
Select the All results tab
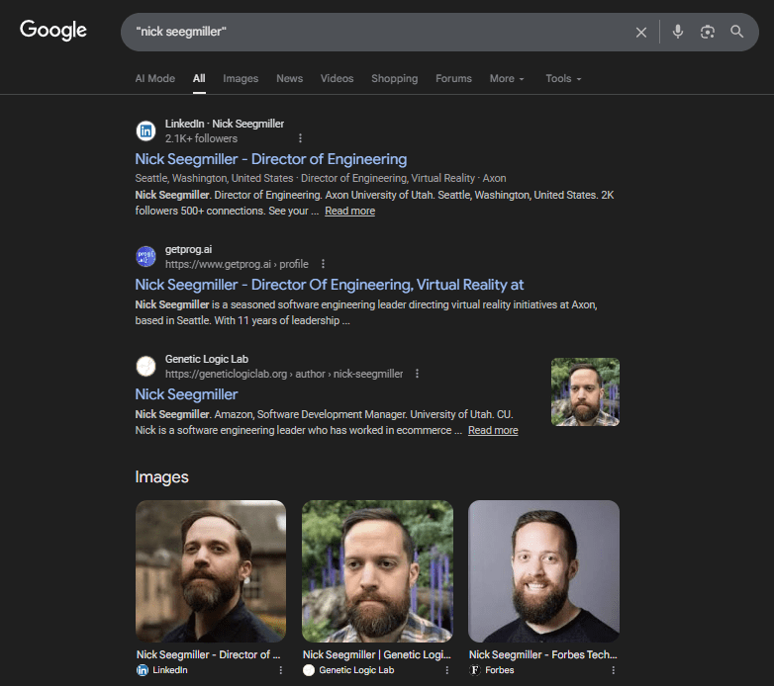(x=199, y=78)
